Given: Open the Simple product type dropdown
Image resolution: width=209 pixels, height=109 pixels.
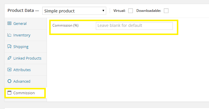Looking at the screenshot, I should [74, 11].
